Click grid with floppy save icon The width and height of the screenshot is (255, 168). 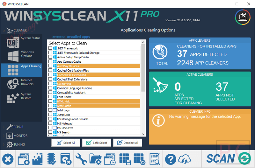[125, 159]
